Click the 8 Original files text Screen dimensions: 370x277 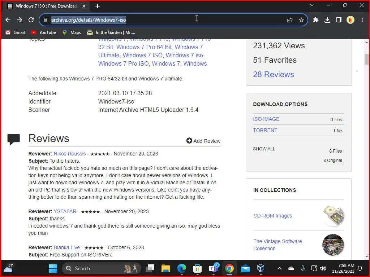[x=332, y=161]
